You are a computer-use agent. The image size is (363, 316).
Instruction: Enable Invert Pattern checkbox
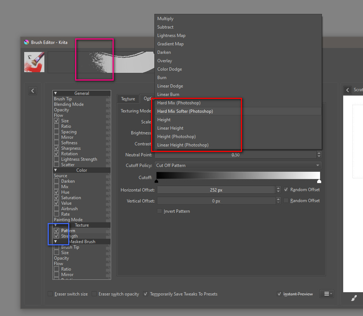tap(159, 211)
